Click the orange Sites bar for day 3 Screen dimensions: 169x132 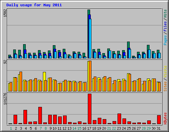(21, 82)
